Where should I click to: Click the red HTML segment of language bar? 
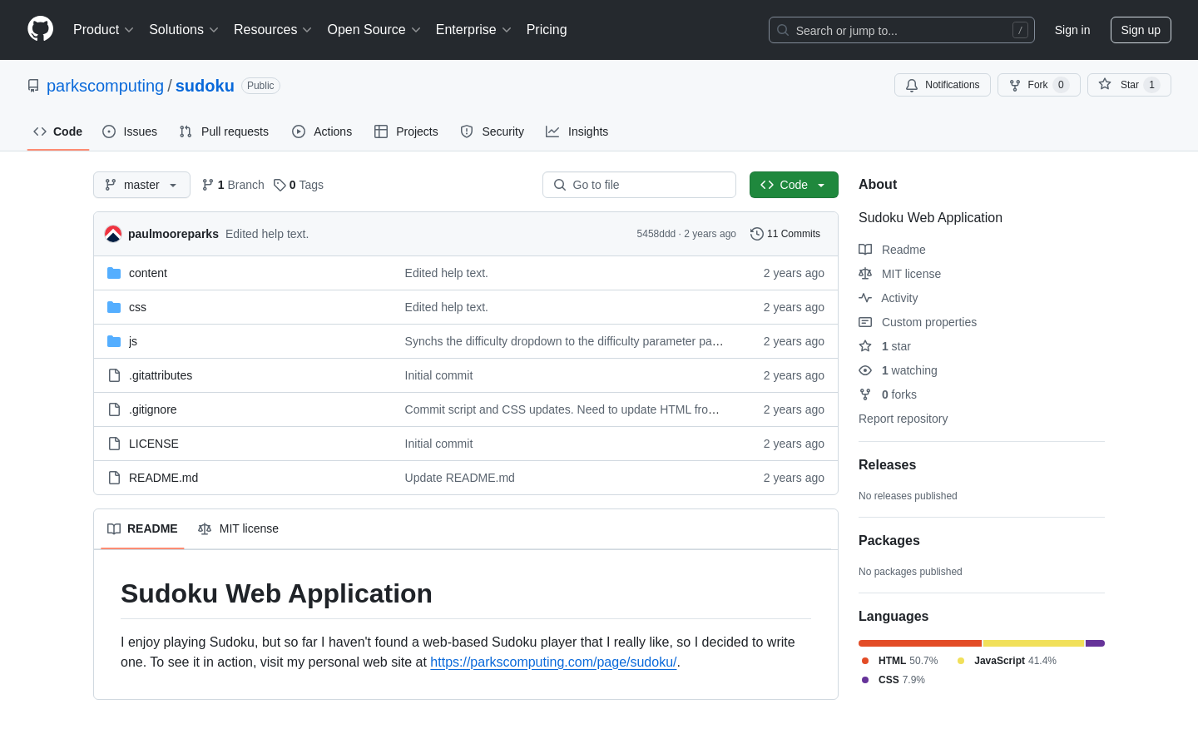point(920,643)
